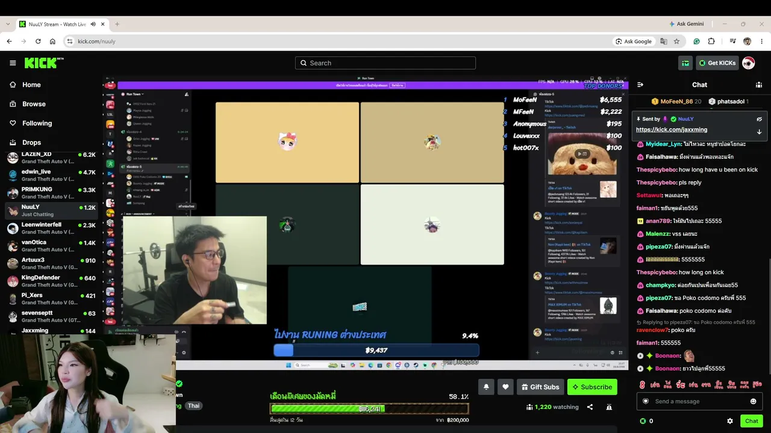Navigate back in browser
771x433 pixels.
pos(9,41)
